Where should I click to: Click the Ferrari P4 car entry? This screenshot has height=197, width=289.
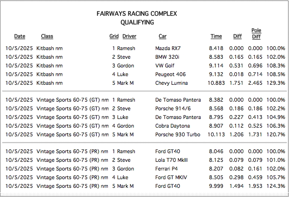coord(166,169)
